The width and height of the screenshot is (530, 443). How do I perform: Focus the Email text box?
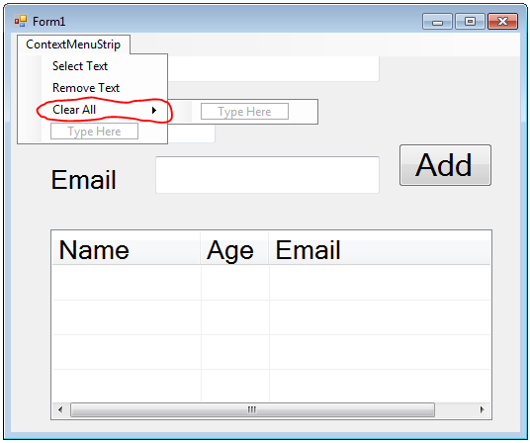(267, 175)
